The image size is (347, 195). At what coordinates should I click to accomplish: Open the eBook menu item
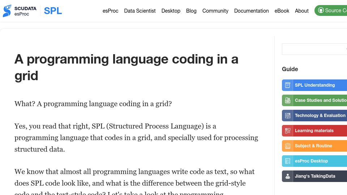point(282,11)
